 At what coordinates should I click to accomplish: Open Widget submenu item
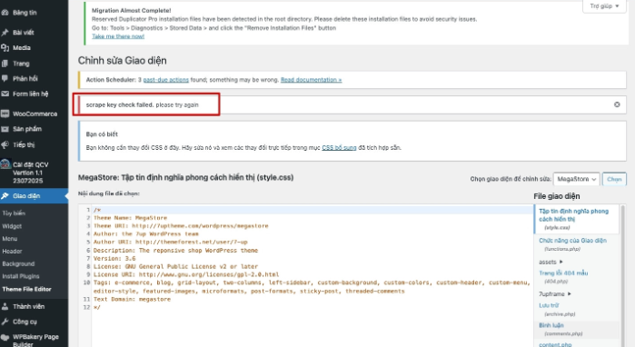click(12, 226)
